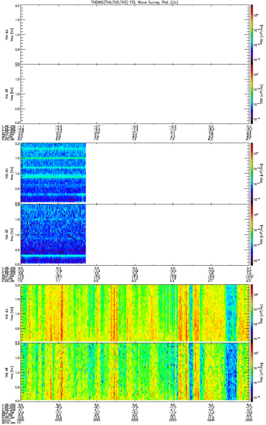The image size is (266, 425).
Task: Click the blue low-power band in THE upper panel
Action: pyautogui.click(x=231, y=313)
